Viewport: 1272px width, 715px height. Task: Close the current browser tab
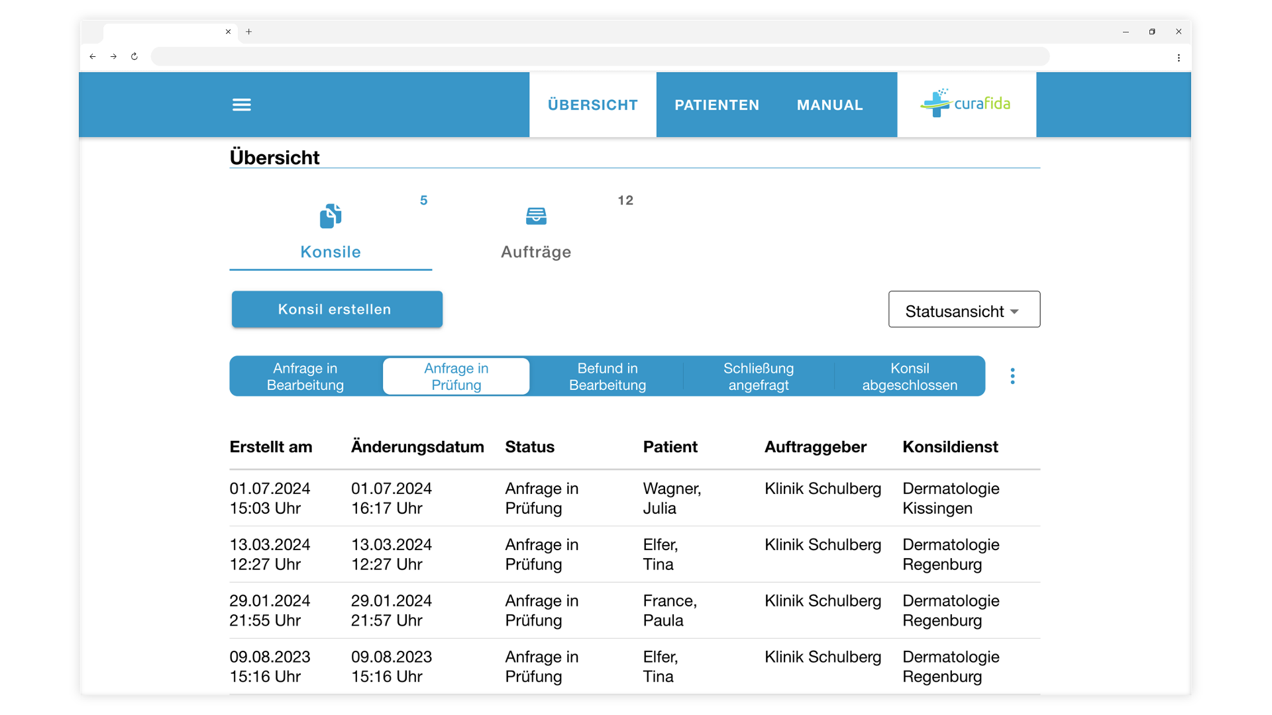(228, 32)
